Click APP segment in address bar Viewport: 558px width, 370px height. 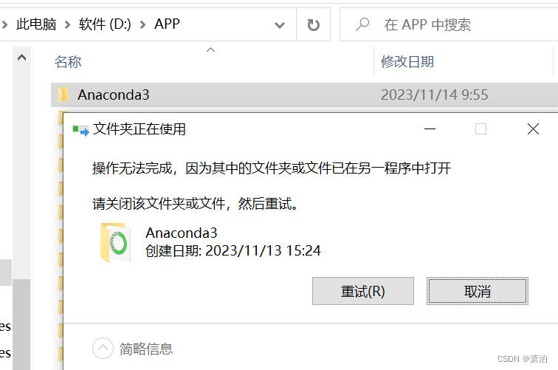(167, 24)
